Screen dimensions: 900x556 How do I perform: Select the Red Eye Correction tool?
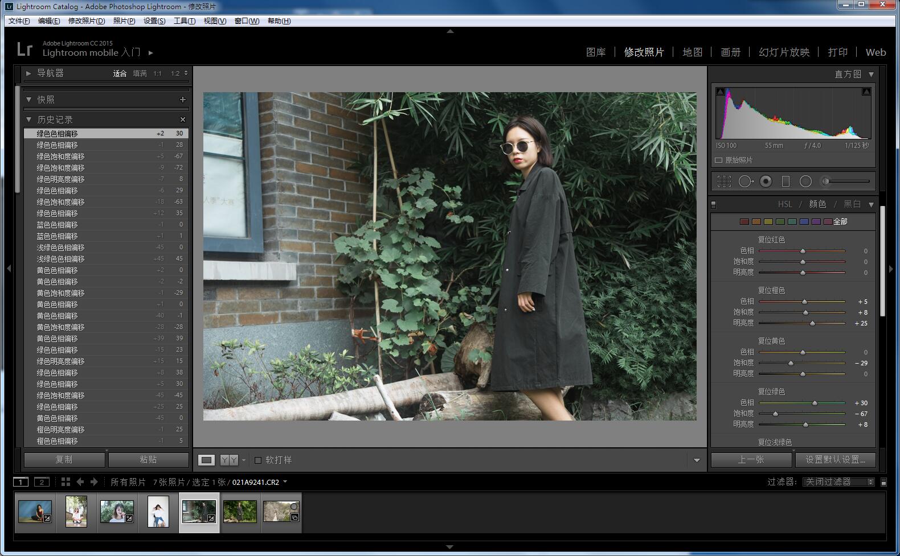click(766, 182)
